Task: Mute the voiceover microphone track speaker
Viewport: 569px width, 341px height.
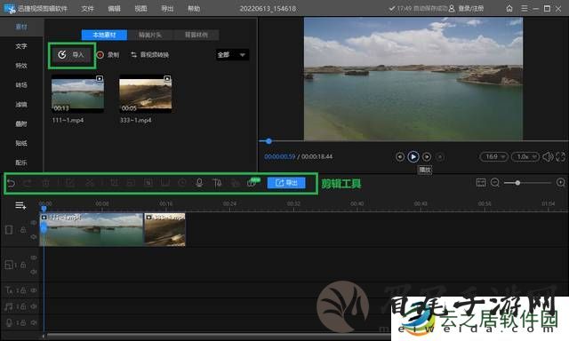Action: [34, 322]
